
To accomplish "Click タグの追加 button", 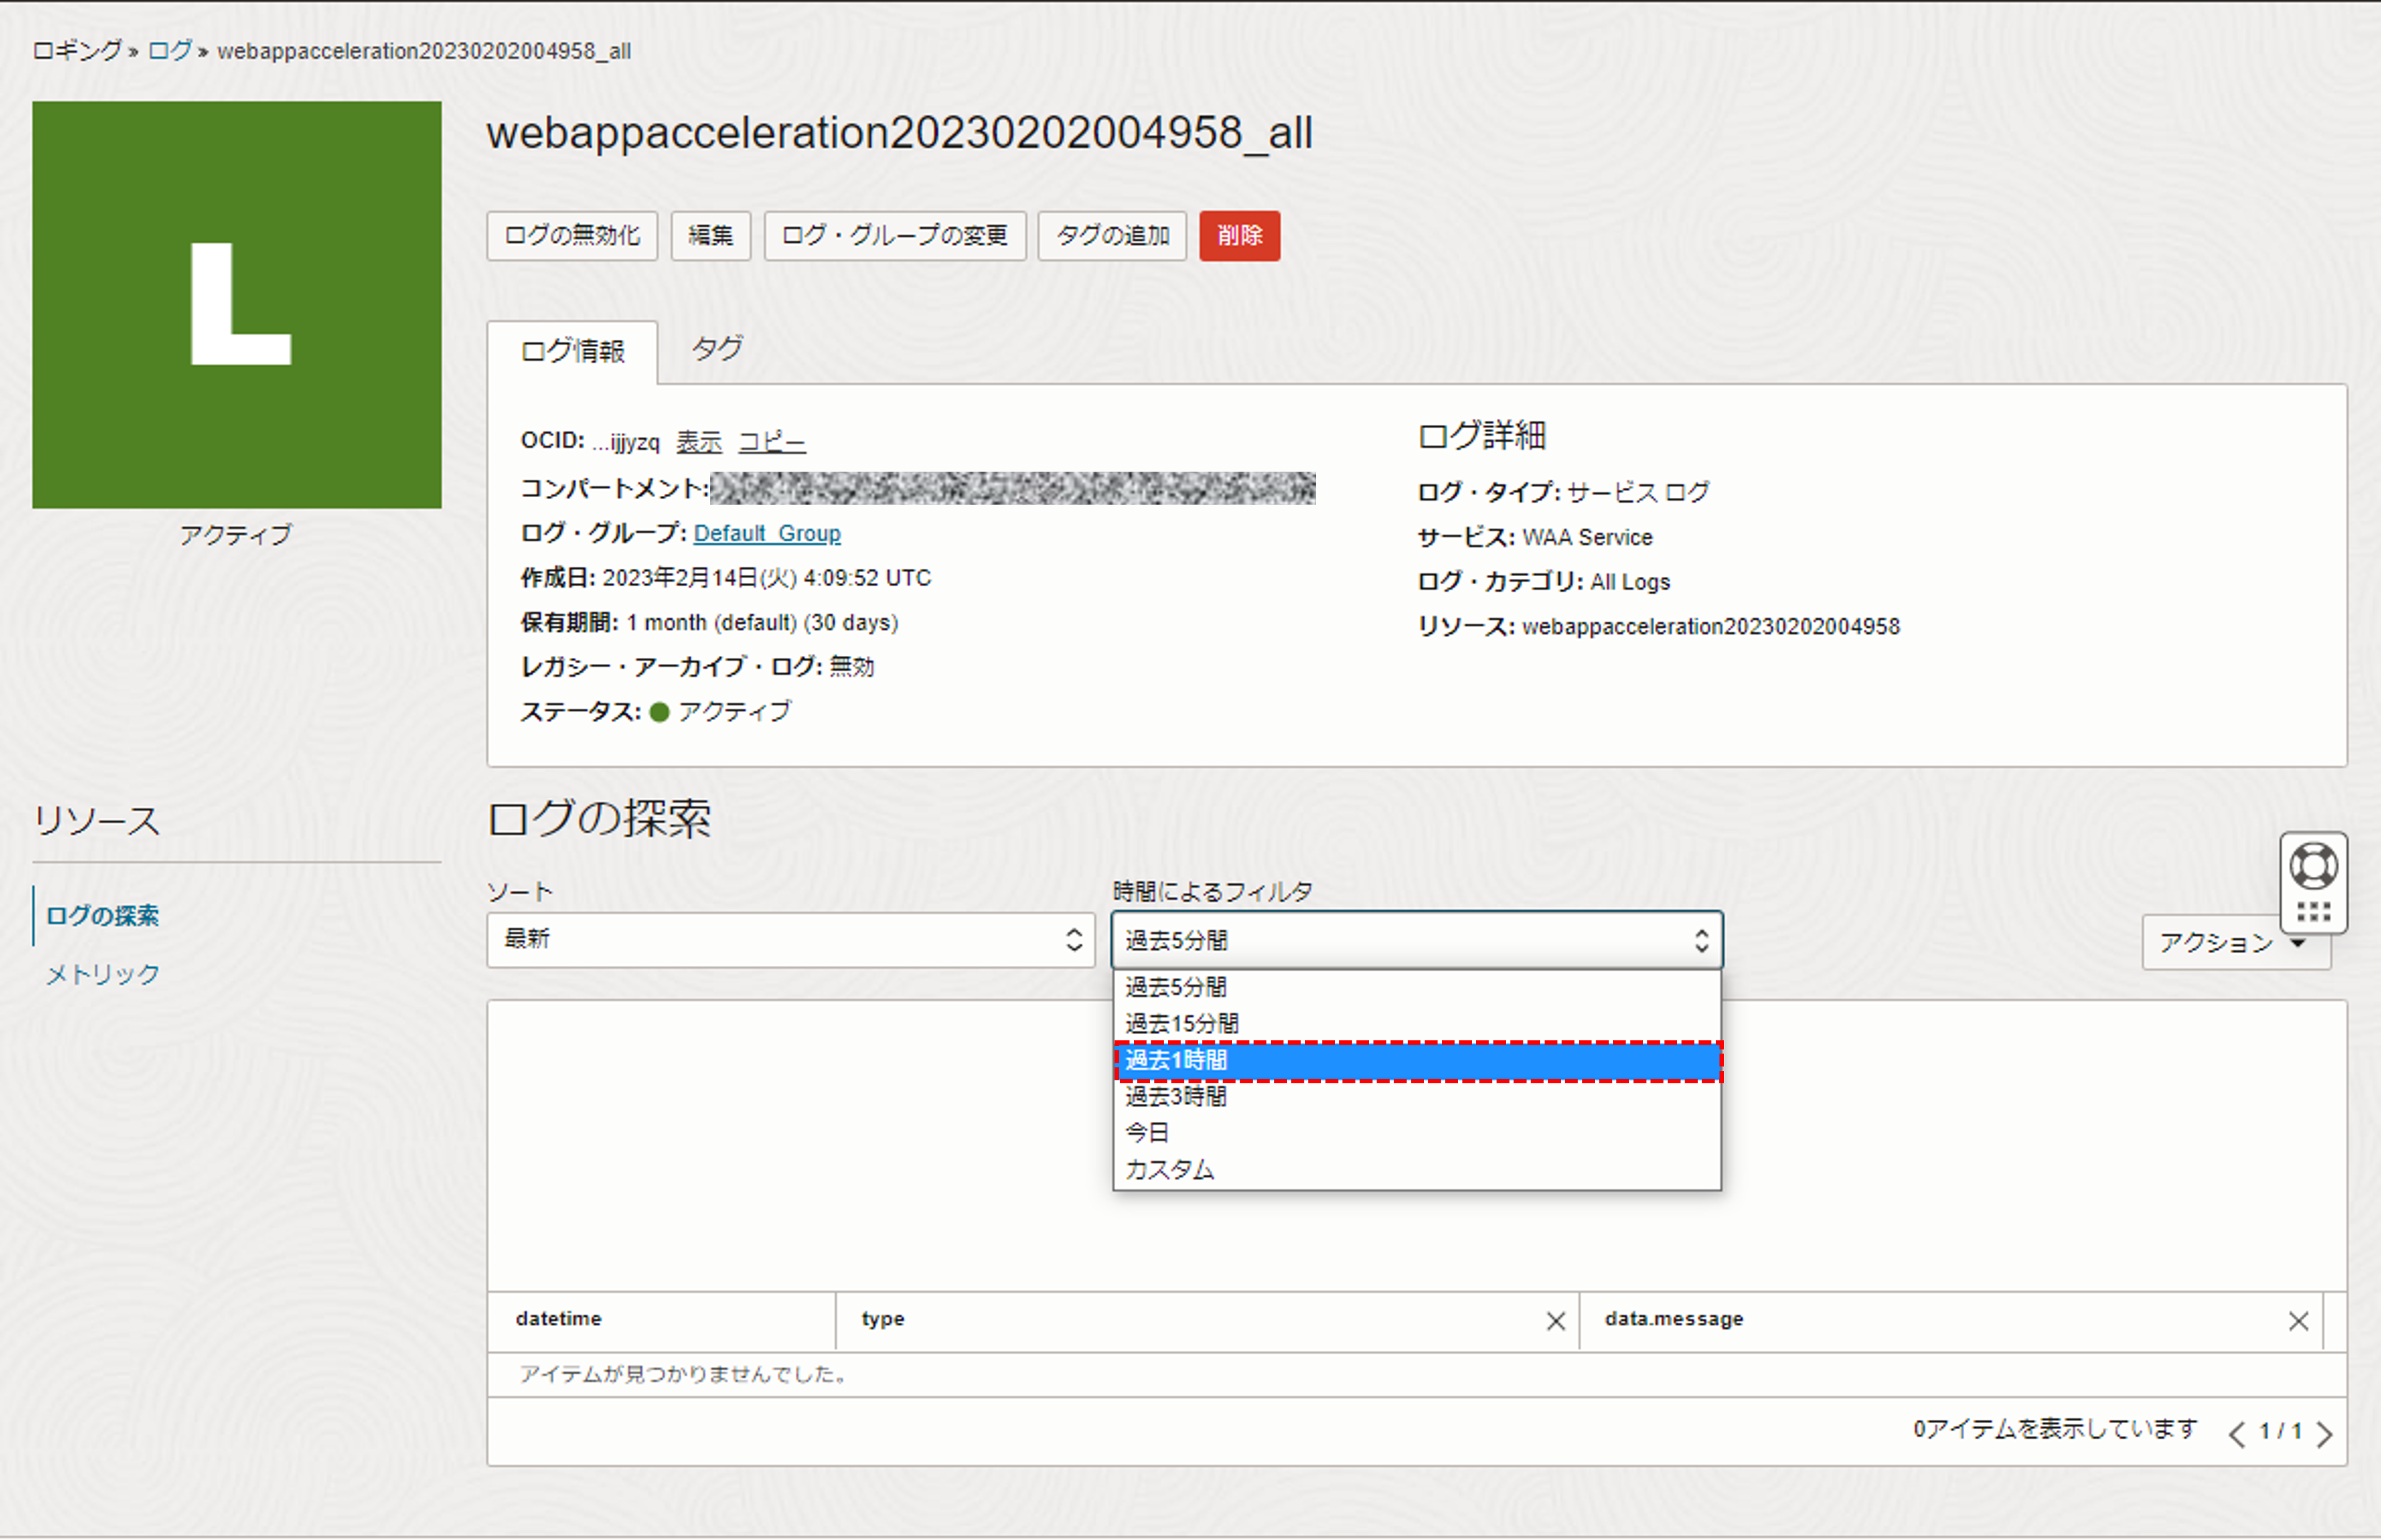I will 1112,236.
